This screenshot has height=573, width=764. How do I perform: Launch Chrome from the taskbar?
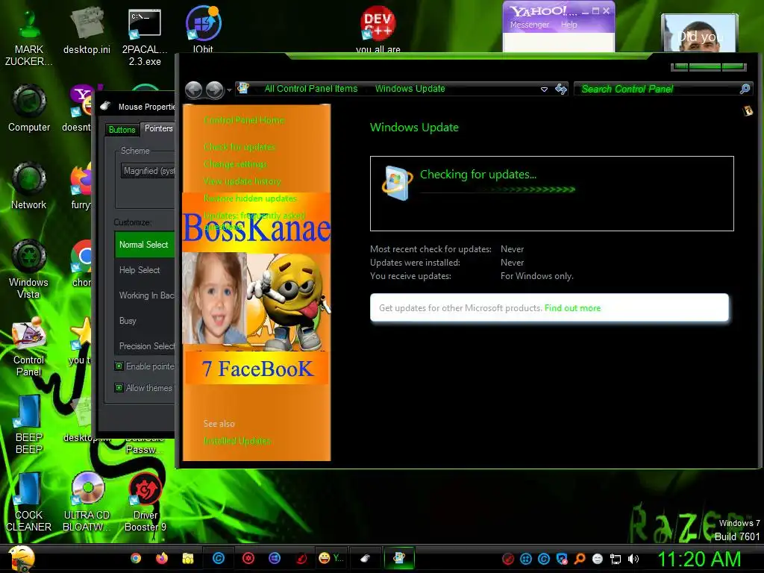click(136, 558)
